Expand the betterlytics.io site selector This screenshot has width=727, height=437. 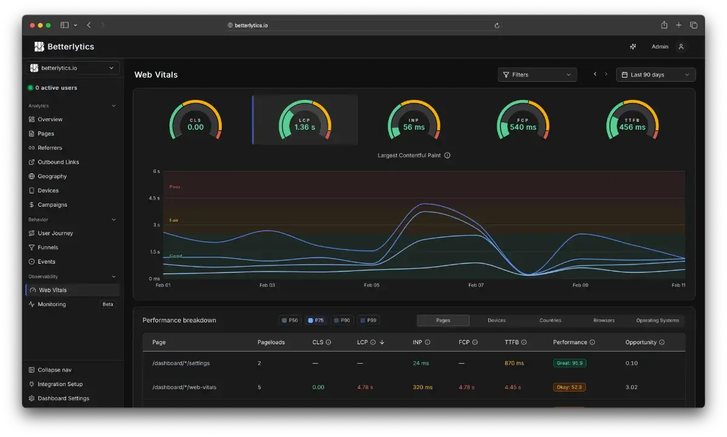[73, 68]
